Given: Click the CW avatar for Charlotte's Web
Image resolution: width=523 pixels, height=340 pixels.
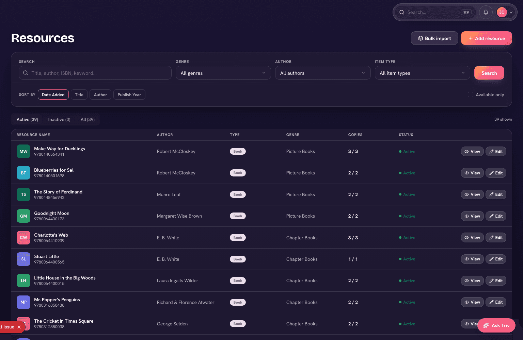Looking at the screenshot, I should point(23,238).
